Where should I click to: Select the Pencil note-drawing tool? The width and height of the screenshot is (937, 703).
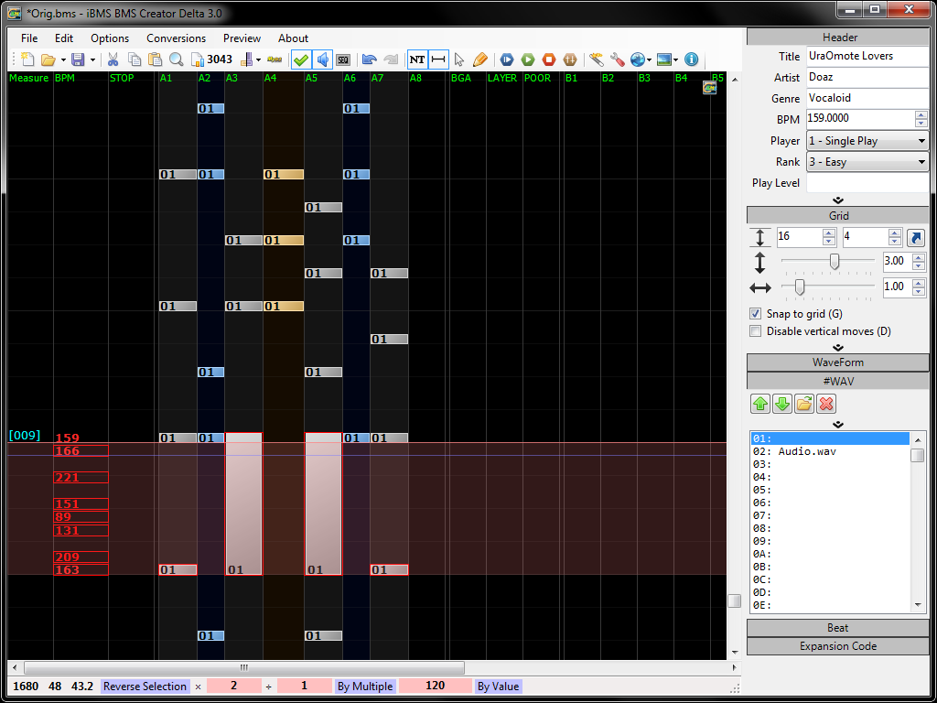[x=479, y=59]
